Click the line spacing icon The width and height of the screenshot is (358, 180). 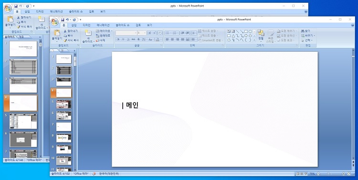coord(193,33)
